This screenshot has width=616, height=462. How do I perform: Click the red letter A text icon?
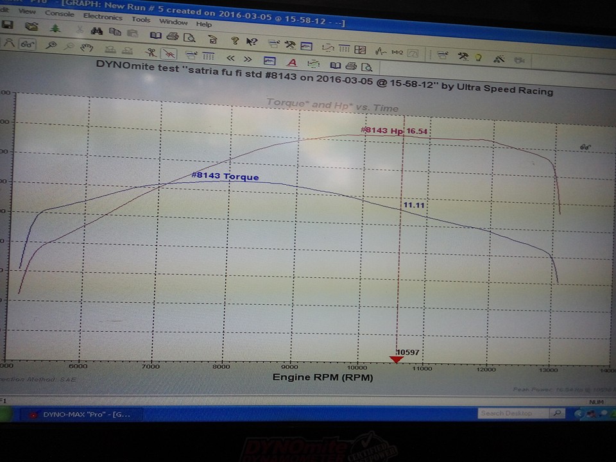(292, 62)
